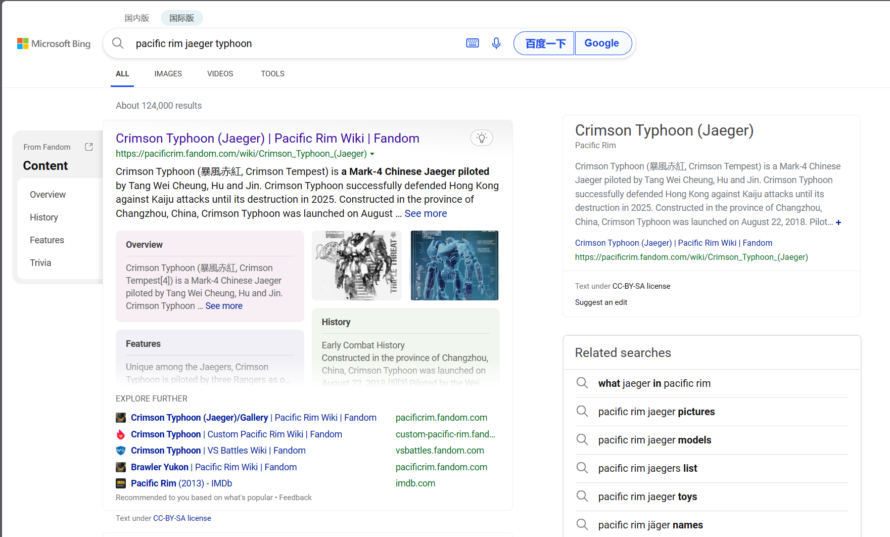Expand the URL dropdown arrow under result title

click(x=372, y=154)
